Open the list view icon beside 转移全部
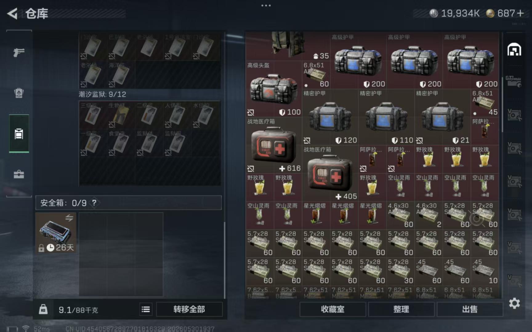 146,309
